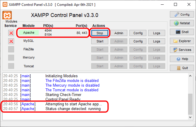
Task: Open Help with the question mark icon
Action: [x=182, y=59]
